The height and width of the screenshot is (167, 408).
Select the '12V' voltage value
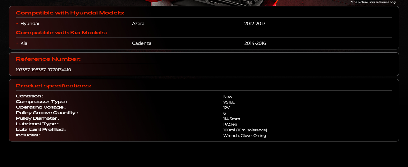226,108
